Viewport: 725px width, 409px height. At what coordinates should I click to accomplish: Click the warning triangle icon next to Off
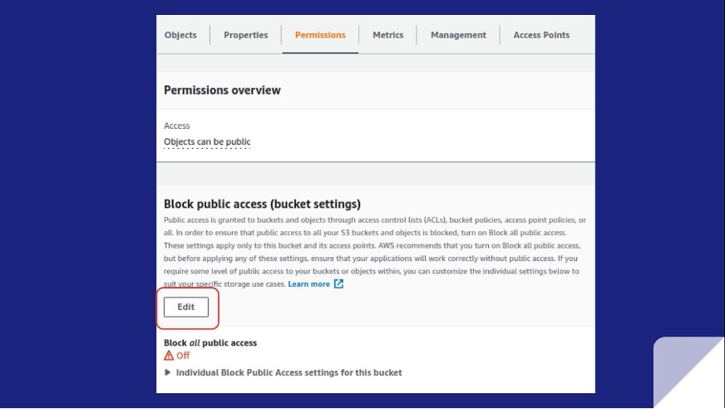click(169, 356)
